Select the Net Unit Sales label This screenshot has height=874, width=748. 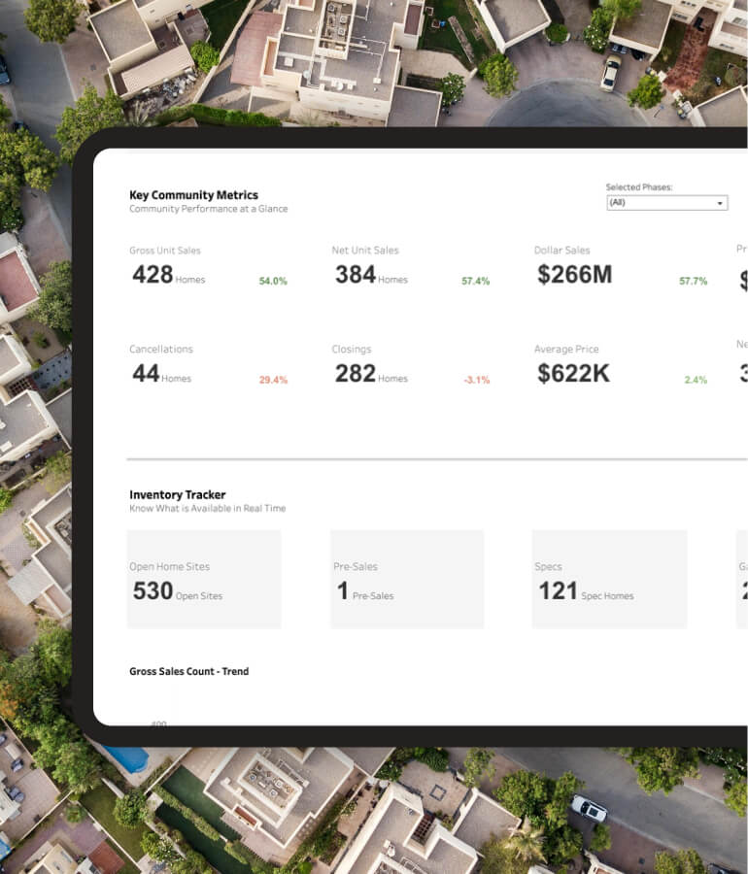pos(365,251)
